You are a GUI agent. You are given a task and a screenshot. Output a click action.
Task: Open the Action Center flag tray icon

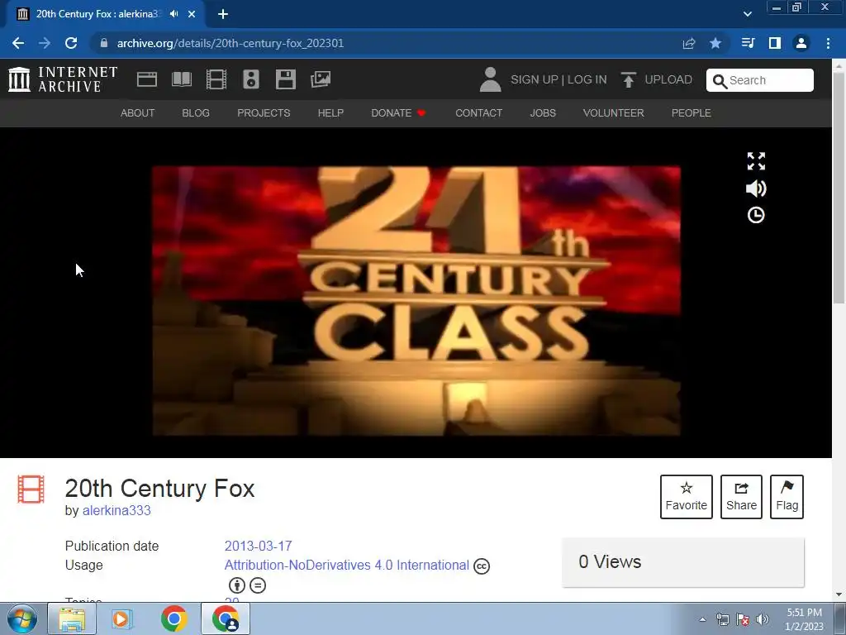(x=743, y=619)
